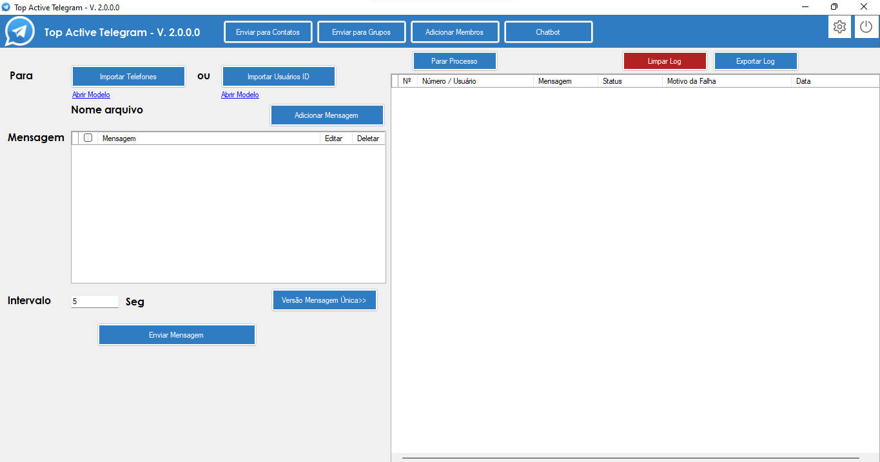
Task: Click the Data column header
Action: 835,81
